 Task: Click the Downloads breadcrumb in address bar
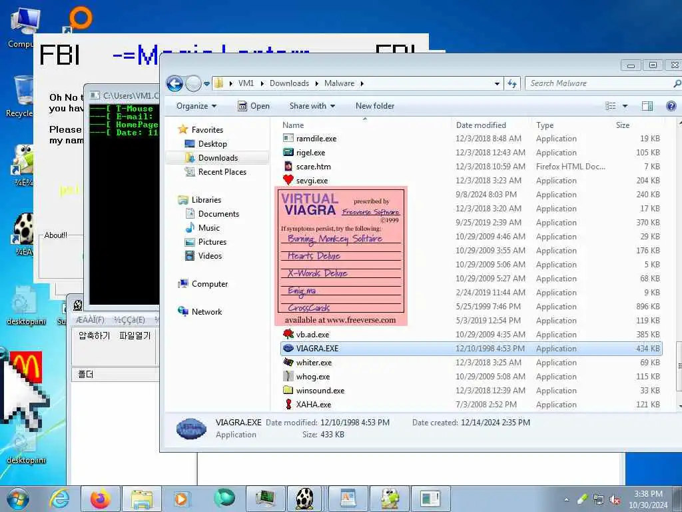(289, 83)
